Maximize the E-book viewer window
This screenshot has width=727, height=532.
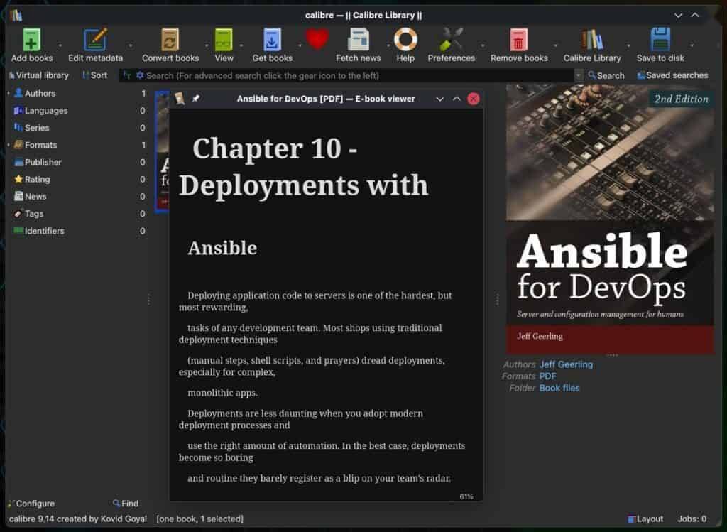457,99
